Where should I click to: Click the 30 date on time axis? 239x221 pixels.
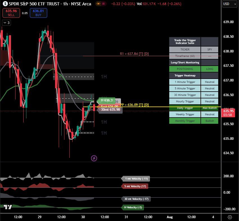point(83,217)
